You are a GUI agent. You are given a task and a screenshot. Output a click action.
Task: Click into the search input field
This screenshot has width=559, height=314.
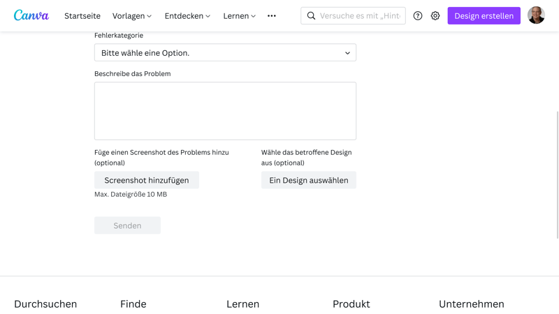pos(360,15)
